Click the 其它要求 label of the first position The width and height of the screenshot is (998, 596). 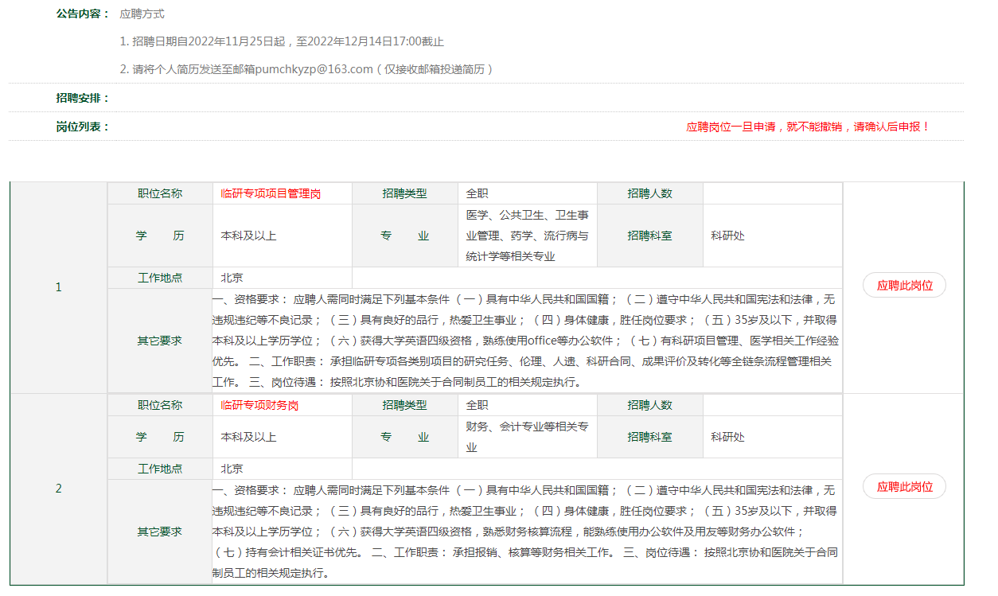(x=159, y=341)
